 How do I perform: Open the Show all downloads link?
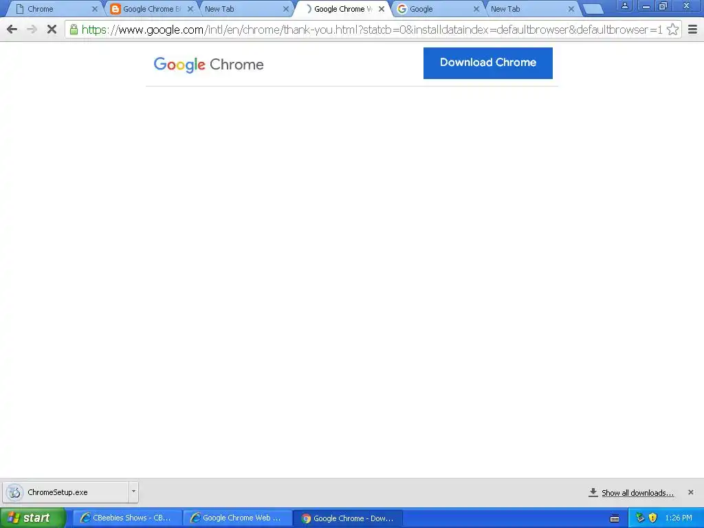[637, 493]
